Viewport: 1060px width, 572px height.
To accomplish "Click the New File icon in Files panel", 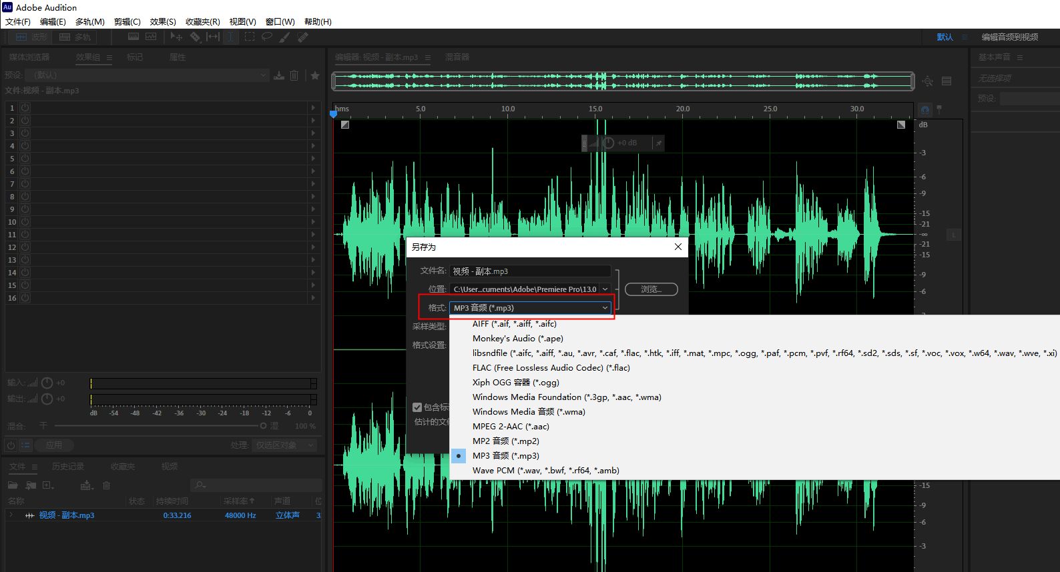I will tap(48, 485).
